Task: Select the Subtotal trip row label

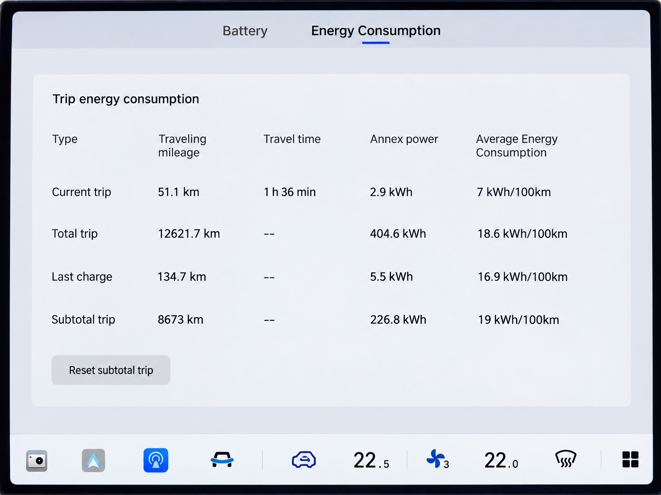Action: (x=84, y=320)
